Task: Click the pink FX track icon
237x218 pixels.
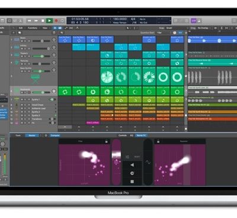Action: 17,123
